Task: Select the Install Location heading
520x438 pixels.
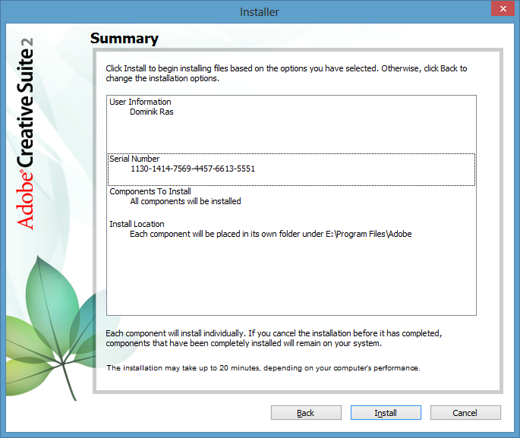Action: tap(137, 224)
